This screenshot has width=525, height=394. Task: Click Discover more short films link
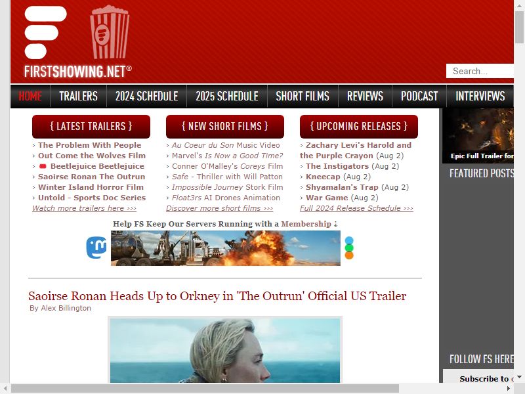(x=220, y=208)
